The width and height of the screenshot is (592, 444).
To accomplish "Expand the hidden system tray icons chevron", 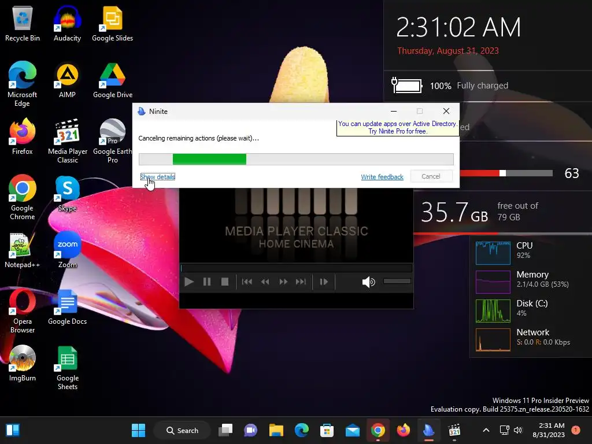I will [486, 430].
